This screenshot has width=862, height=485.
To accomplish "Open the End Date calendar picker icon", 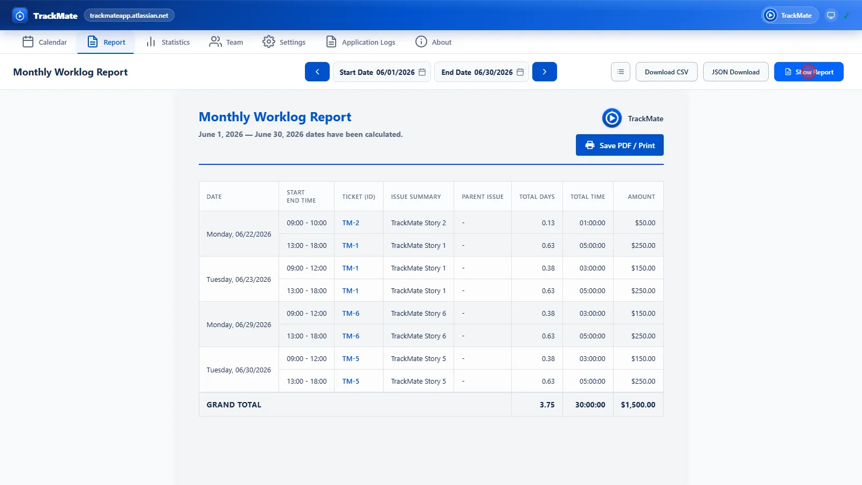I will pos(520,72).
